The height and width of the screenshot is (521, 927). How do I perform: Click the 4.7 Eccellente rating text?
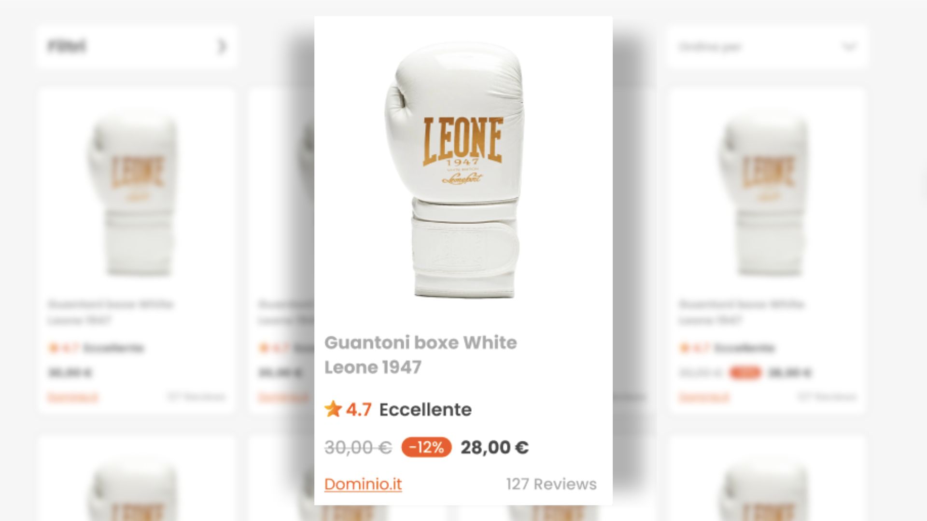408,410
